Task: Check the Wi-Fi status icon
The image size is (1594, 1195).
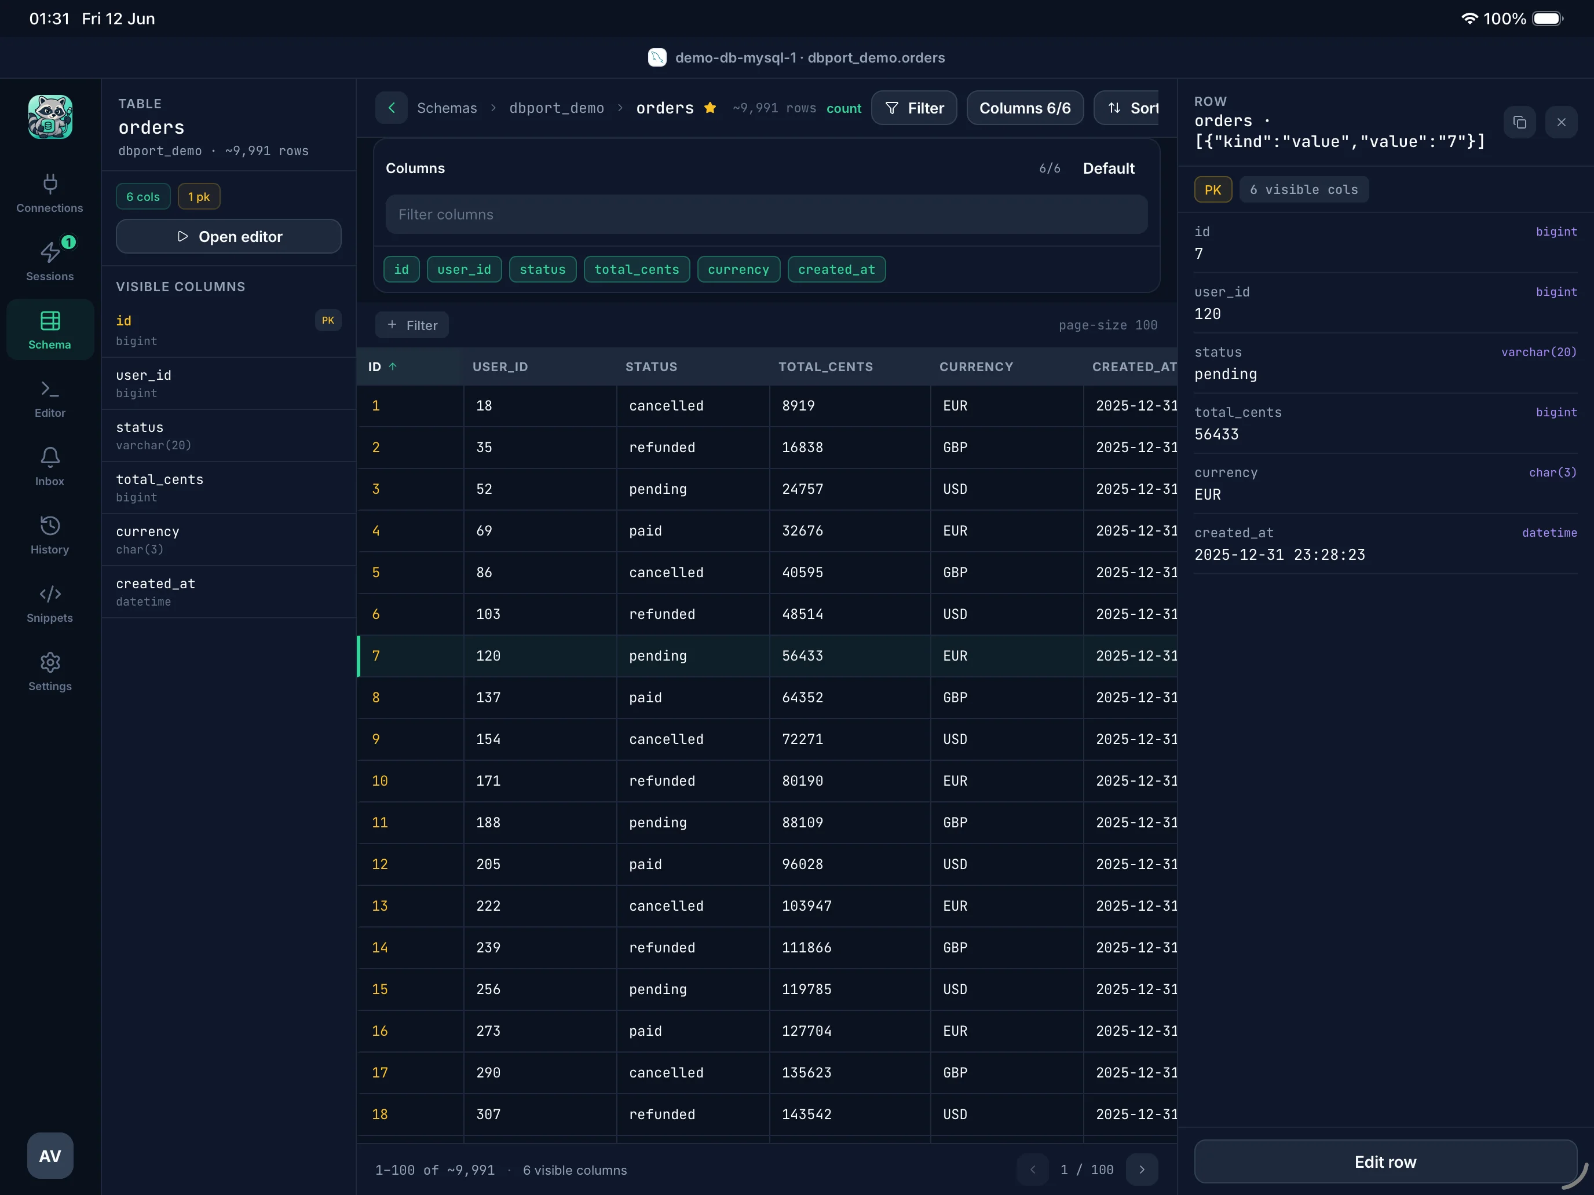Action: (1469, 19)
